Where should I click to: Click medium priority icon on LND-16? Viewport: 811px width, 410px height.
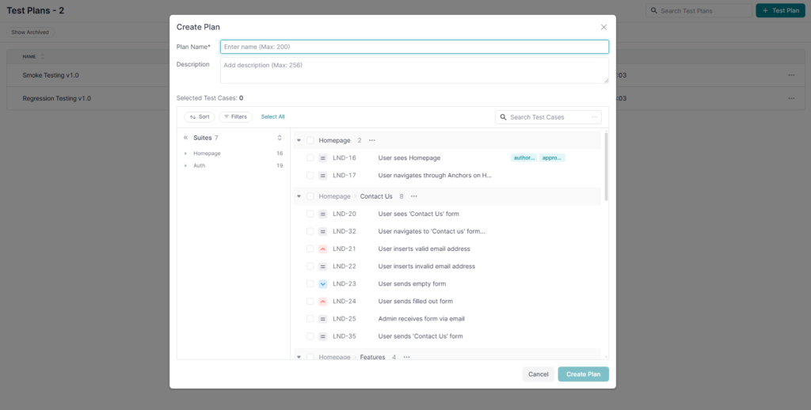(323, 158)
